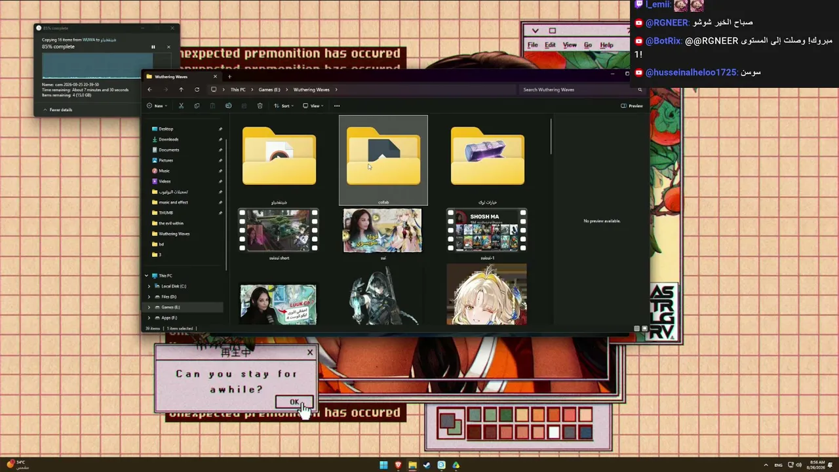Expand the Apps (F:) tree node
Image resolution: width=839 pixels, height=472 pixels.
click(149, 318)
